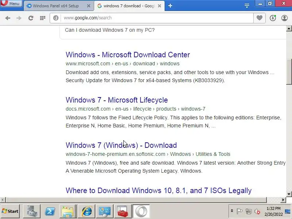Focus the address bar showing www.google.com/search

pos(157,18)
